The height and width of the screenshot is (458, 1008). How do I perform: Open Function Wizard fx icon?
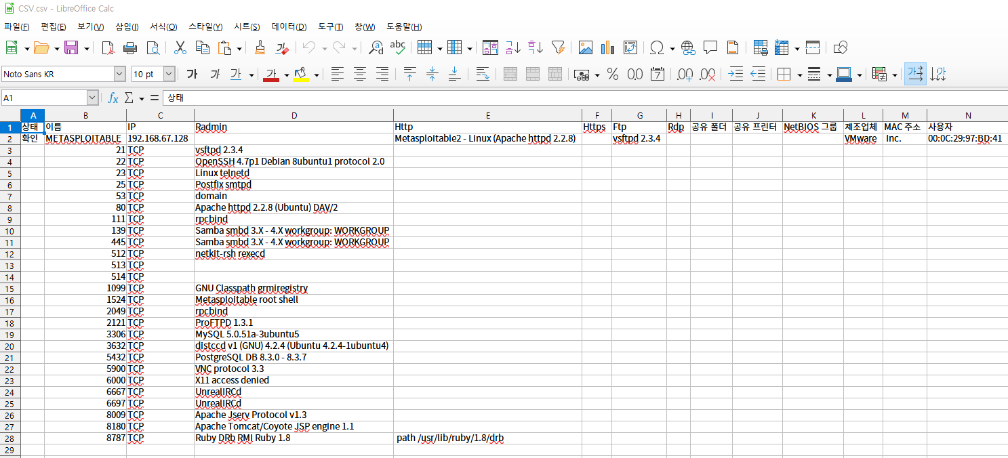coord(113,98)
